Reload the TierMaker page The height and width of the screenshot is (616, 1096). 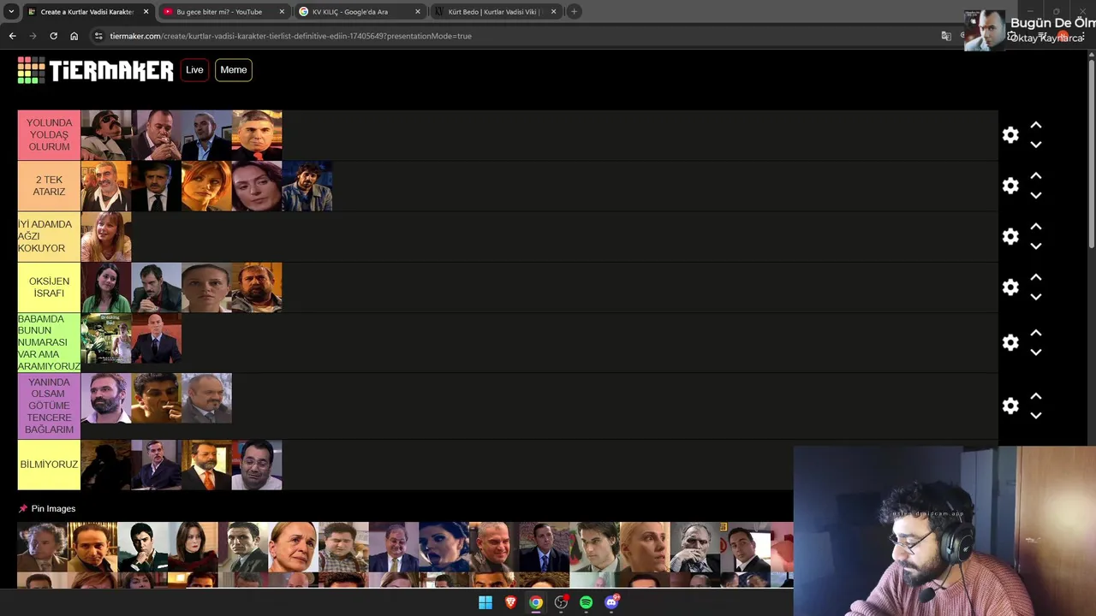coord(53,36)
